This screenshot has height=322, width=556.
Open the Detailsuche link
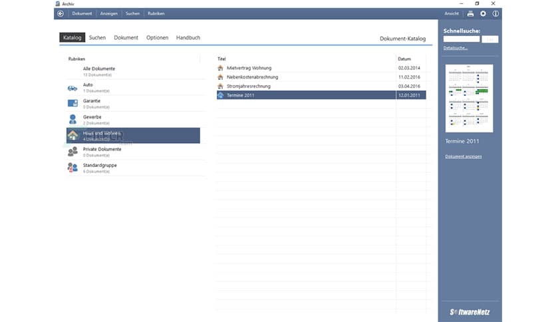click(x=456, y=48)
